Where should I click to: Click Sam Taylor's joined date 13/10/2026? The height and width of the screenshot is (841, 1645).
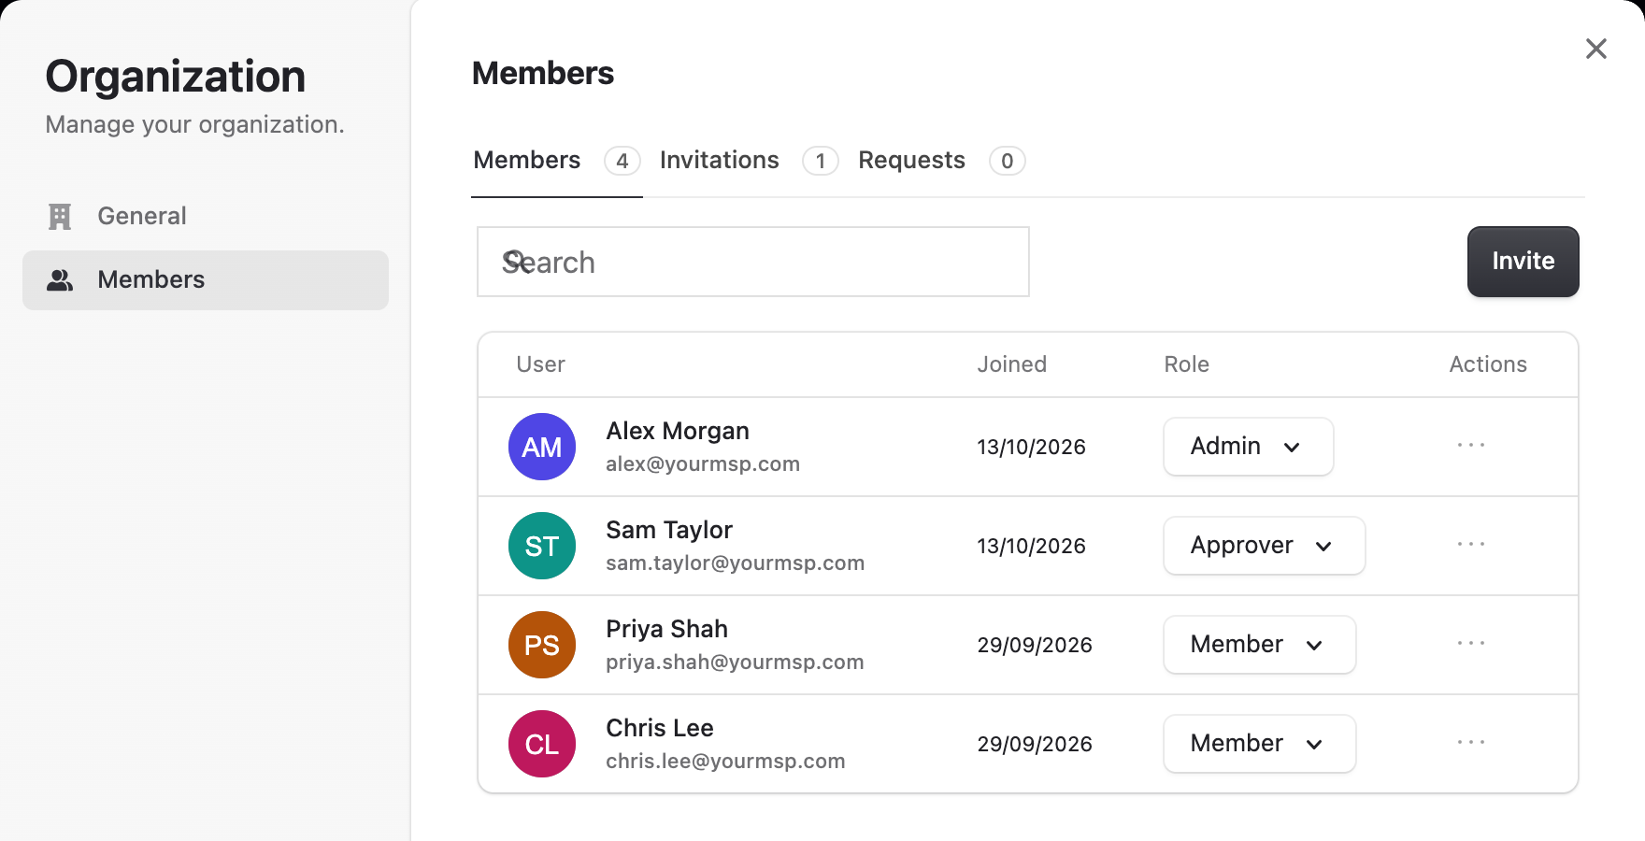[1031, 546]
